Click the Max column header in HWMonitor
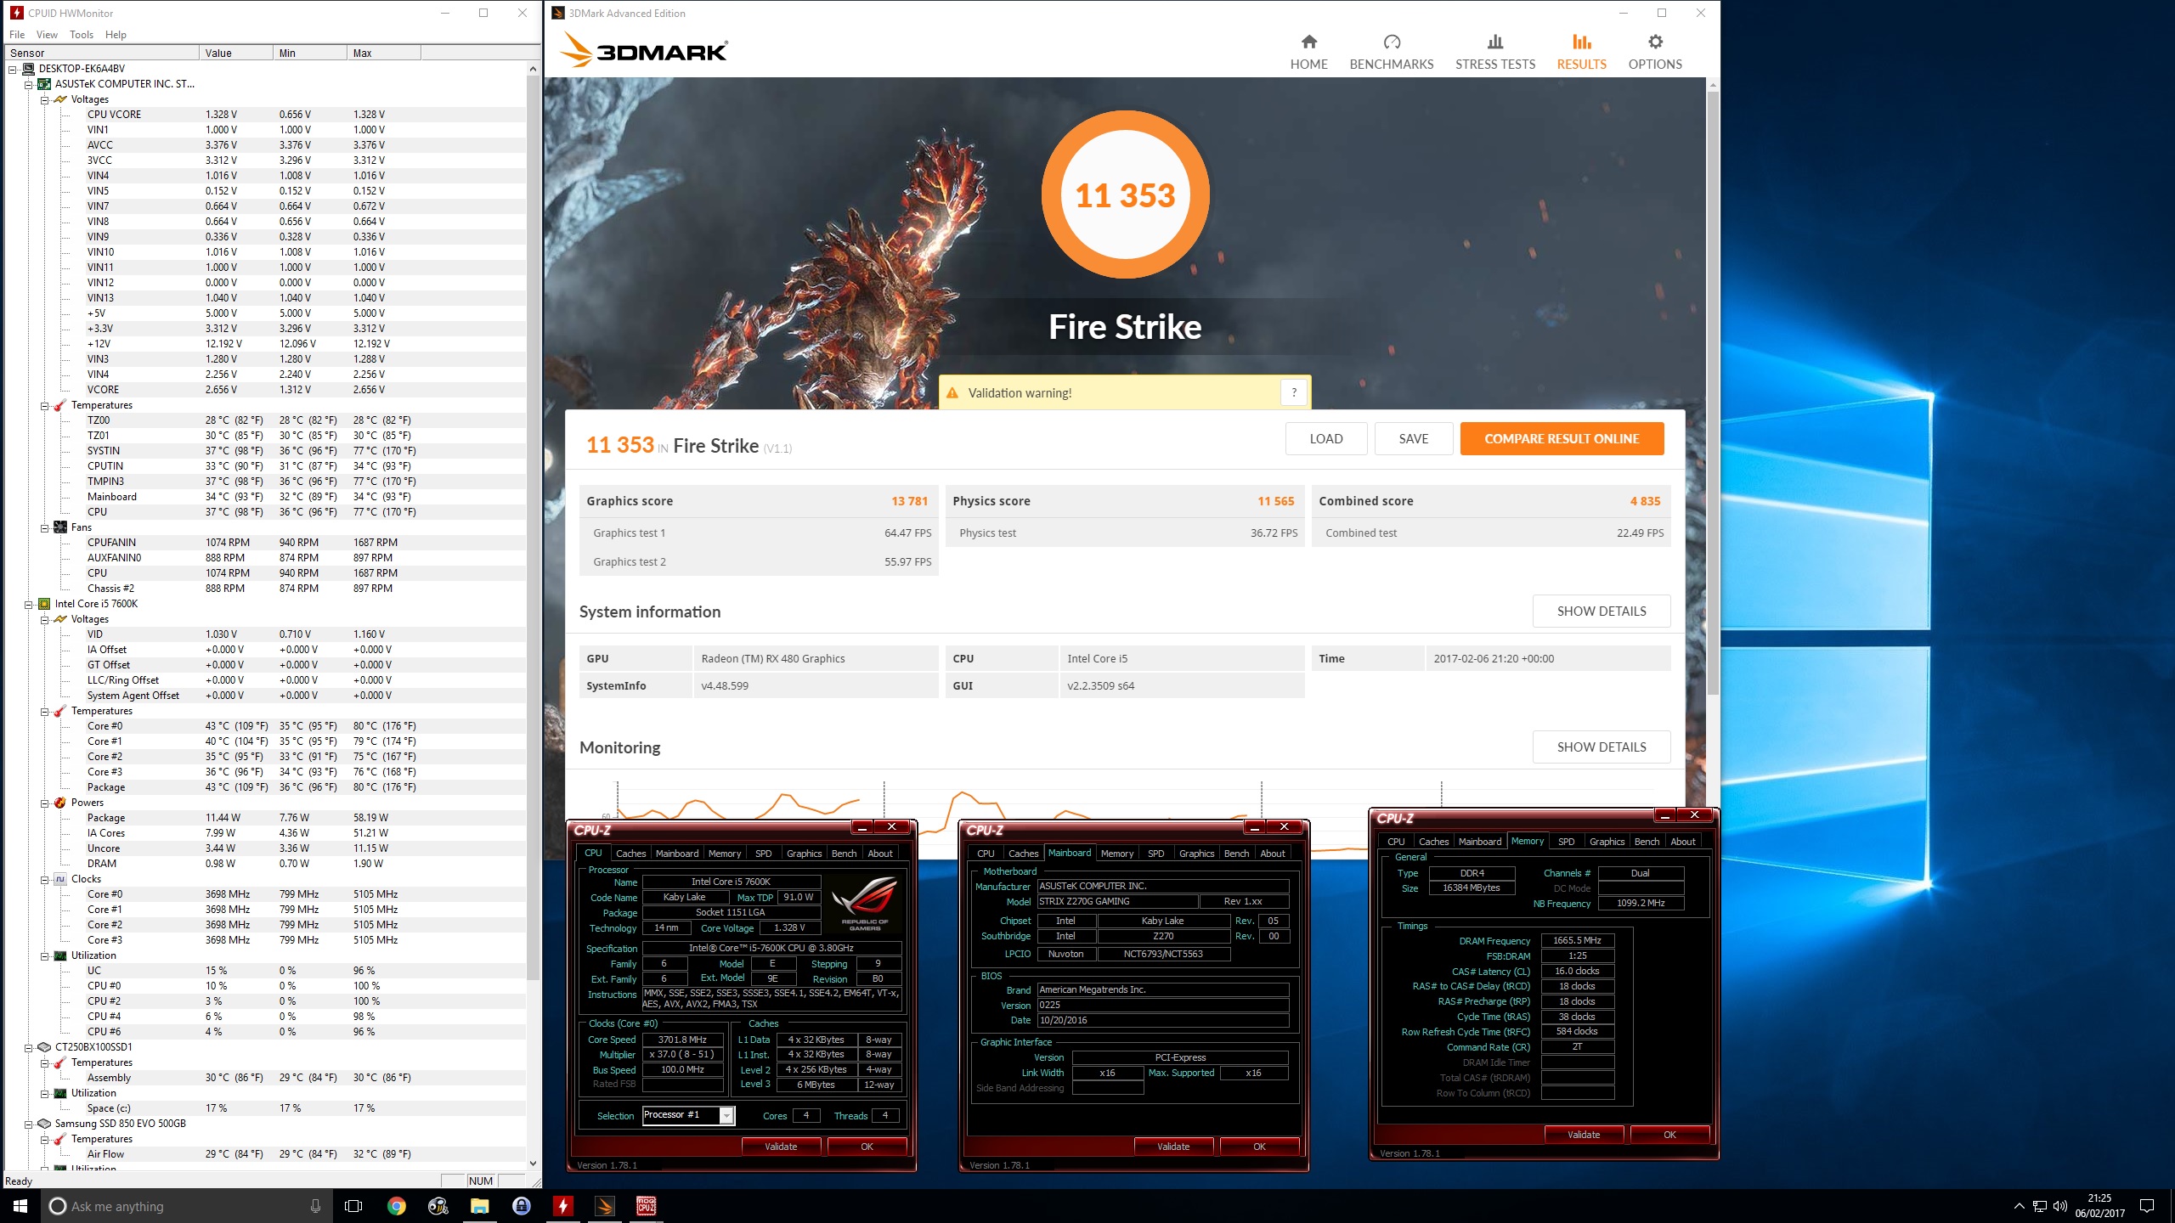 [384, 53]
